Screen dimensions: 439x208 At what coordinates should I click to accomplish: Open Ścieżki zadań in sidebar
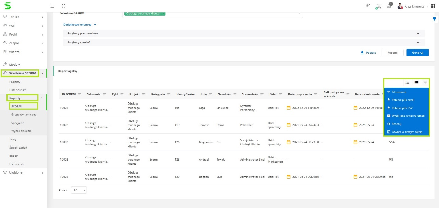[x=18, y=148]
